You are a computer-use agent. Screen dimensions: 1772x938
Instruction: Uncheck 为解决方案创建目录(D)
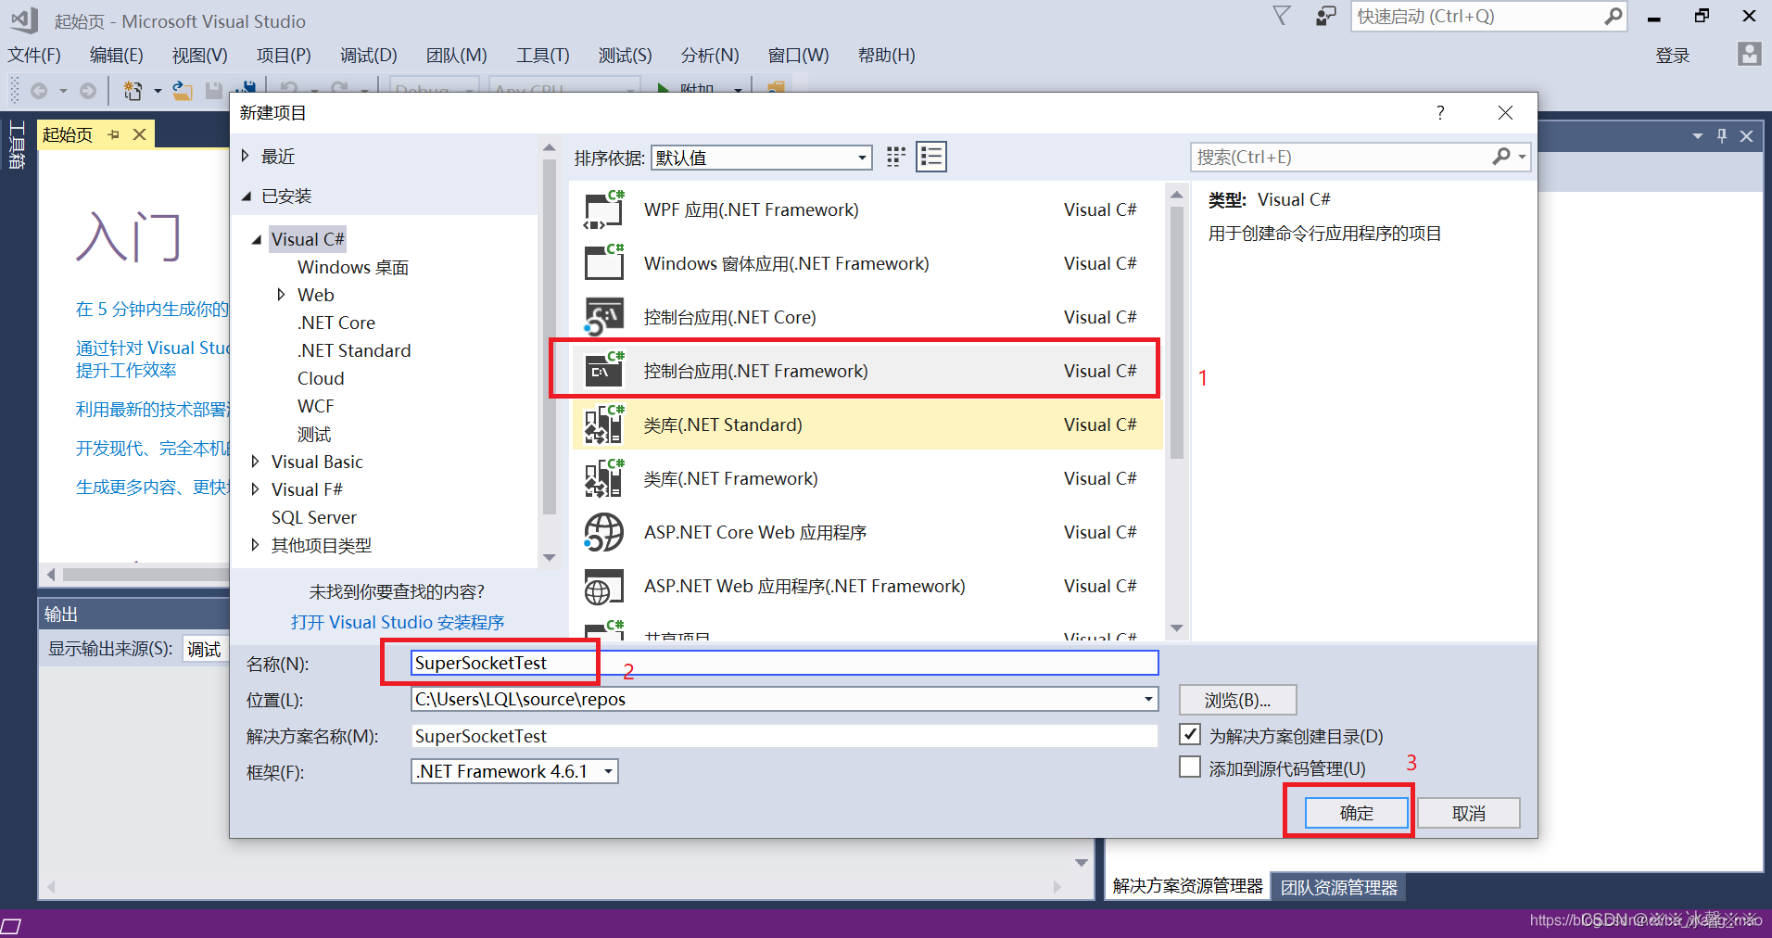click(x=1190, y=734)
